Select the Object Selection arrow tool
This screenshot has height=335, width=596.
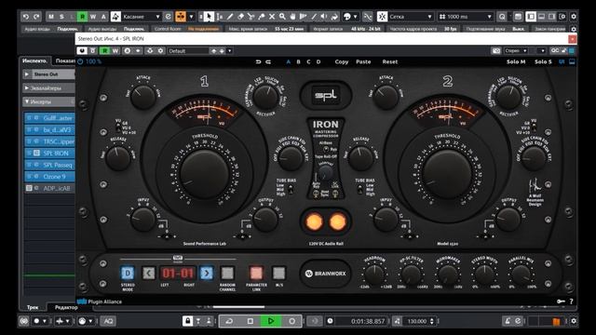click(x=209, y=17)
